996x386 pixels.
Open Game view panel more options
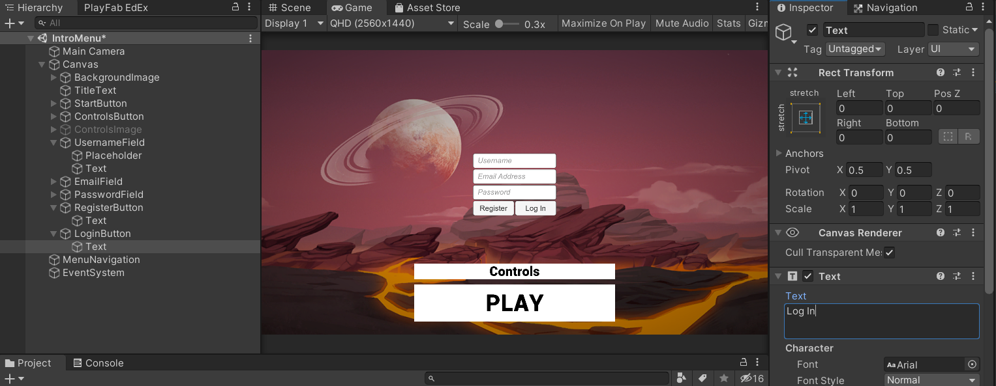758,7
